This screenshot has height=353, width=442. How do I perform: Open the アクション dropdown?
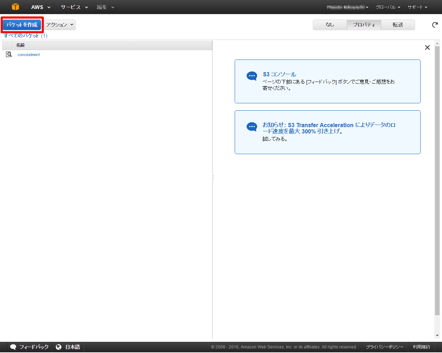(60, 25)
